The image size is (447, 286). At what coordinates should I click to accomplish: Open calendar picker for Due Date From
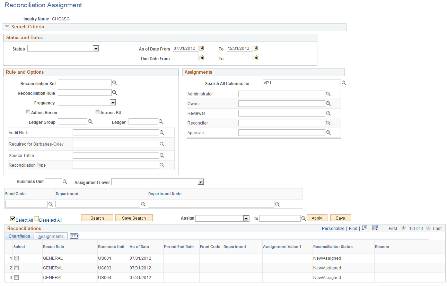pyautogui.click(x=201, y=58)
